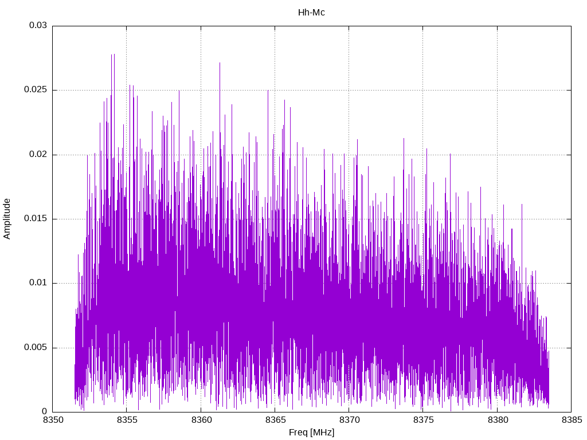The height and width of the screenshot is (440, 587).
Task: Click the 0.01 y-axis tick label
Action: [38, 283]
